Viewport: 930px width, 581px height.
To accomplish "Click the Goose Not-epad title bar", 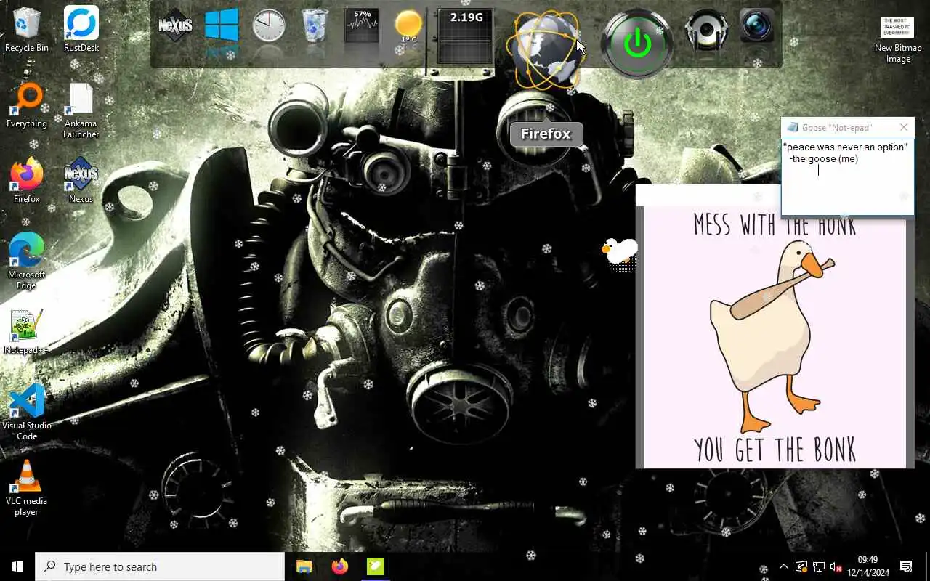I will tap(837, 127).
